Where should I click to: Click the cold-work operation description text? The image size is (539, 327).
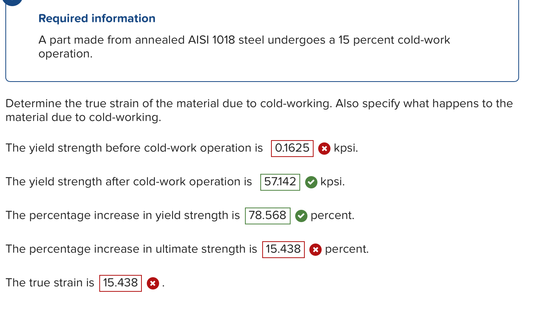(244, 47)
